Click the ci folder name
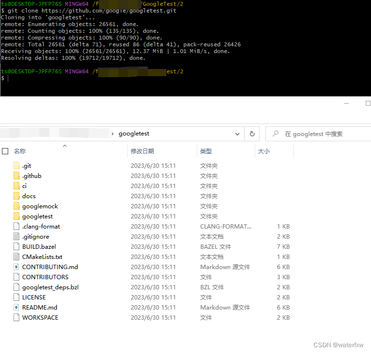The width and height of the screenshot is (371, 352). [x=25, y=186]
